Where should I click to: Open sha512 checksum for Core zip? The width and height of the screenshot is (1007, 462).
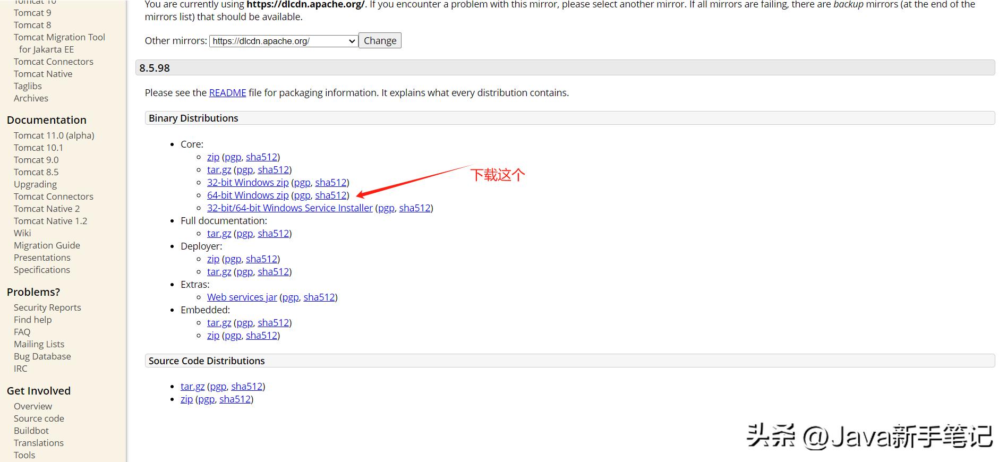click(x=261, y=157)
